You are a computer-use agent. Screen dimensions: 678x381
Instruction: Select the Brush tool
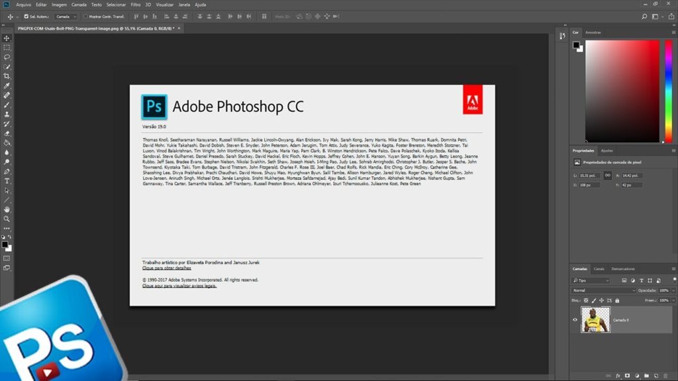pyautogui.click(x=7, y=105)
